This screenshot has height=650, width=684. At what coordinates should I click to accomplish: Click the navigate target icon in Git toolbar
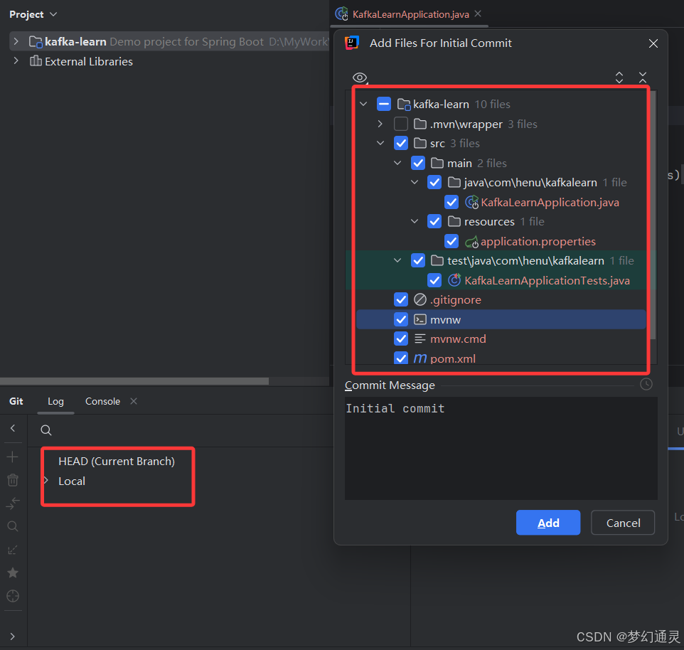pyautogui.click(x=13, y=596)
